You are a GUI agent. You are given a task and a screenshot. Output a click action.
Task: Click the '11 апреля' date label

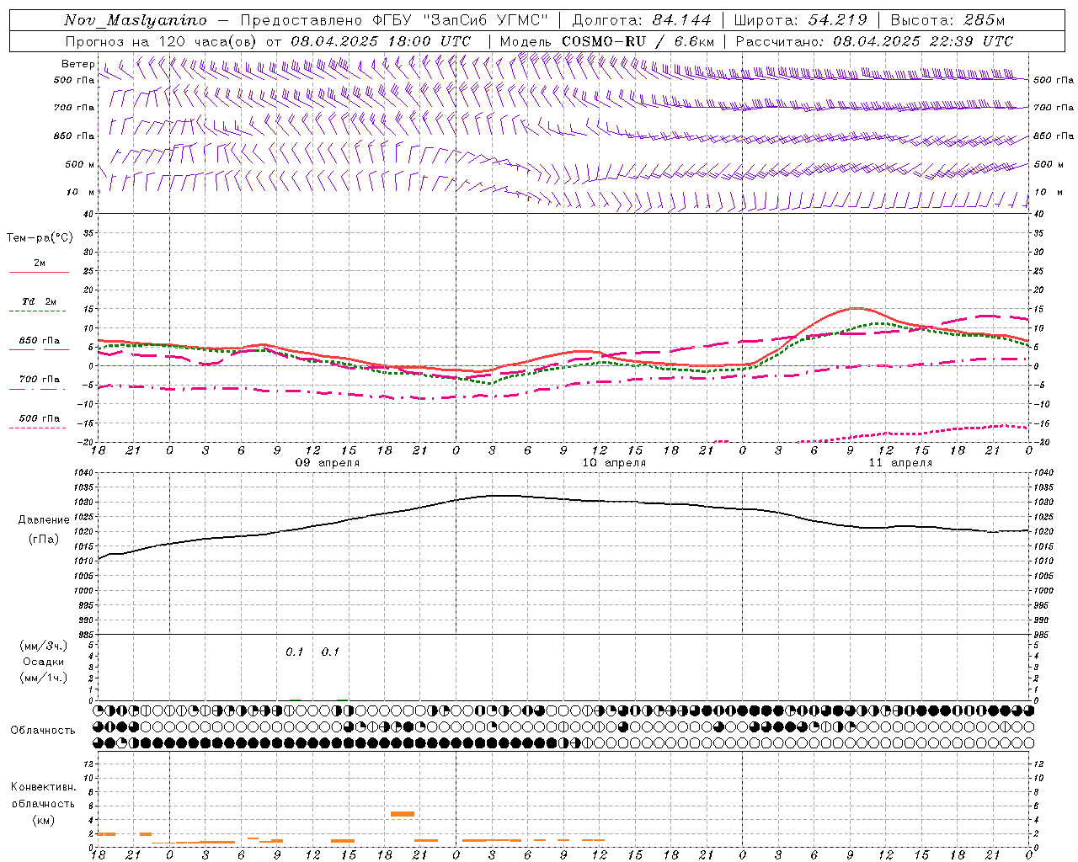tap(900, 463)
